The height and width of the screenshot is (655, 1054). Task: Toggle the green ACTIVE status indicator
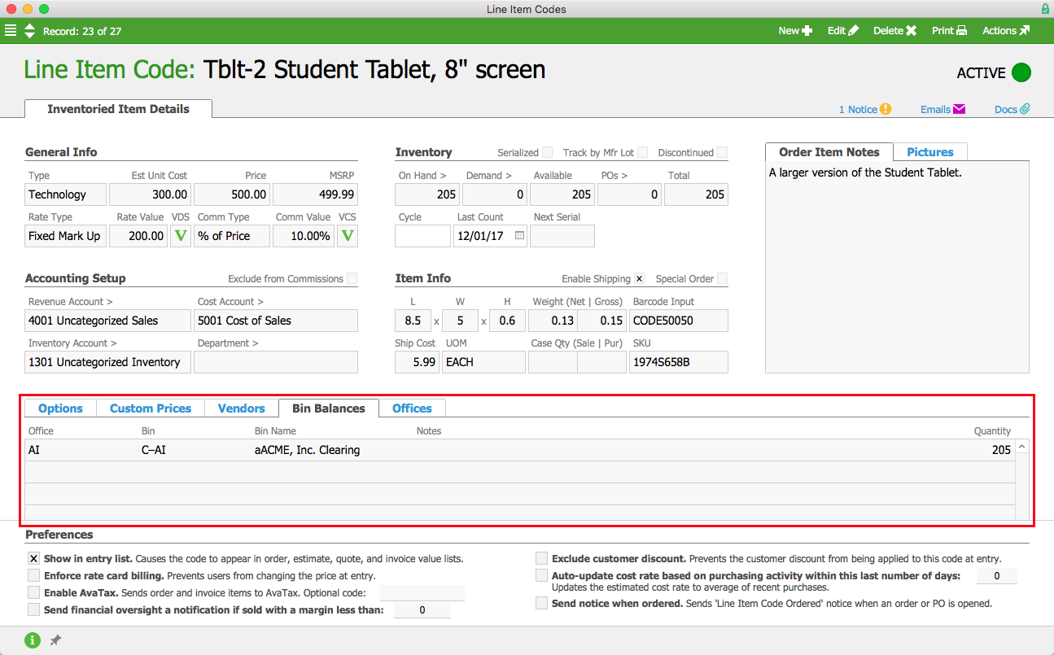[1021, 72]
